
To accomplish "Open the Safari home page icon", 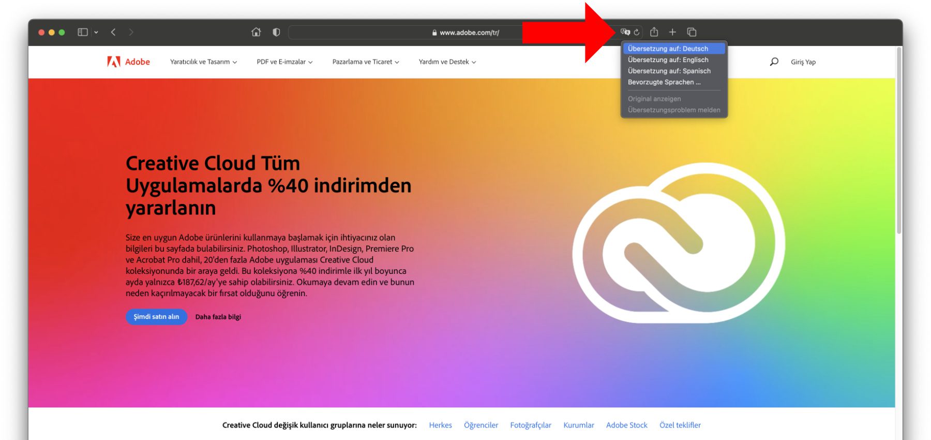I will pyautogui.click(x=256, y=32).
